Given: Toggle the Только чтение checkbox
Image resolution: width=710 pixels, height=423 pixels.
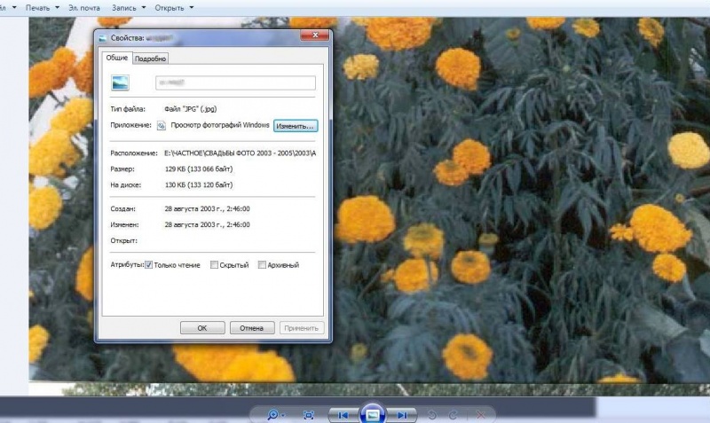Looking at the screenshot, I should (148, 265).
